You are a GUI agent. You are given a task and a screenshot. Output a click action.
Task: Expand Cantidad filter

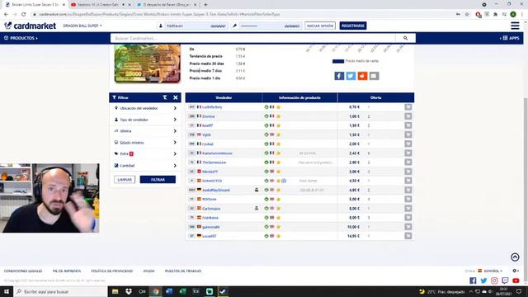point(145,165)
